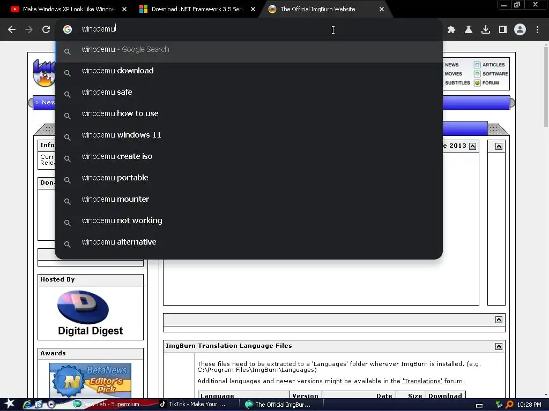Screen dimensions: 549x411
Task: Click the Google icon in the address bar
Action: click(68, 29)
